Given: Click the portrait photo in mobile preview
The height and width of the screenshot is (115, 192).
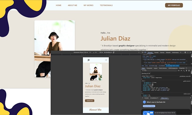Looking at the screenshot, I should (96, 72).
